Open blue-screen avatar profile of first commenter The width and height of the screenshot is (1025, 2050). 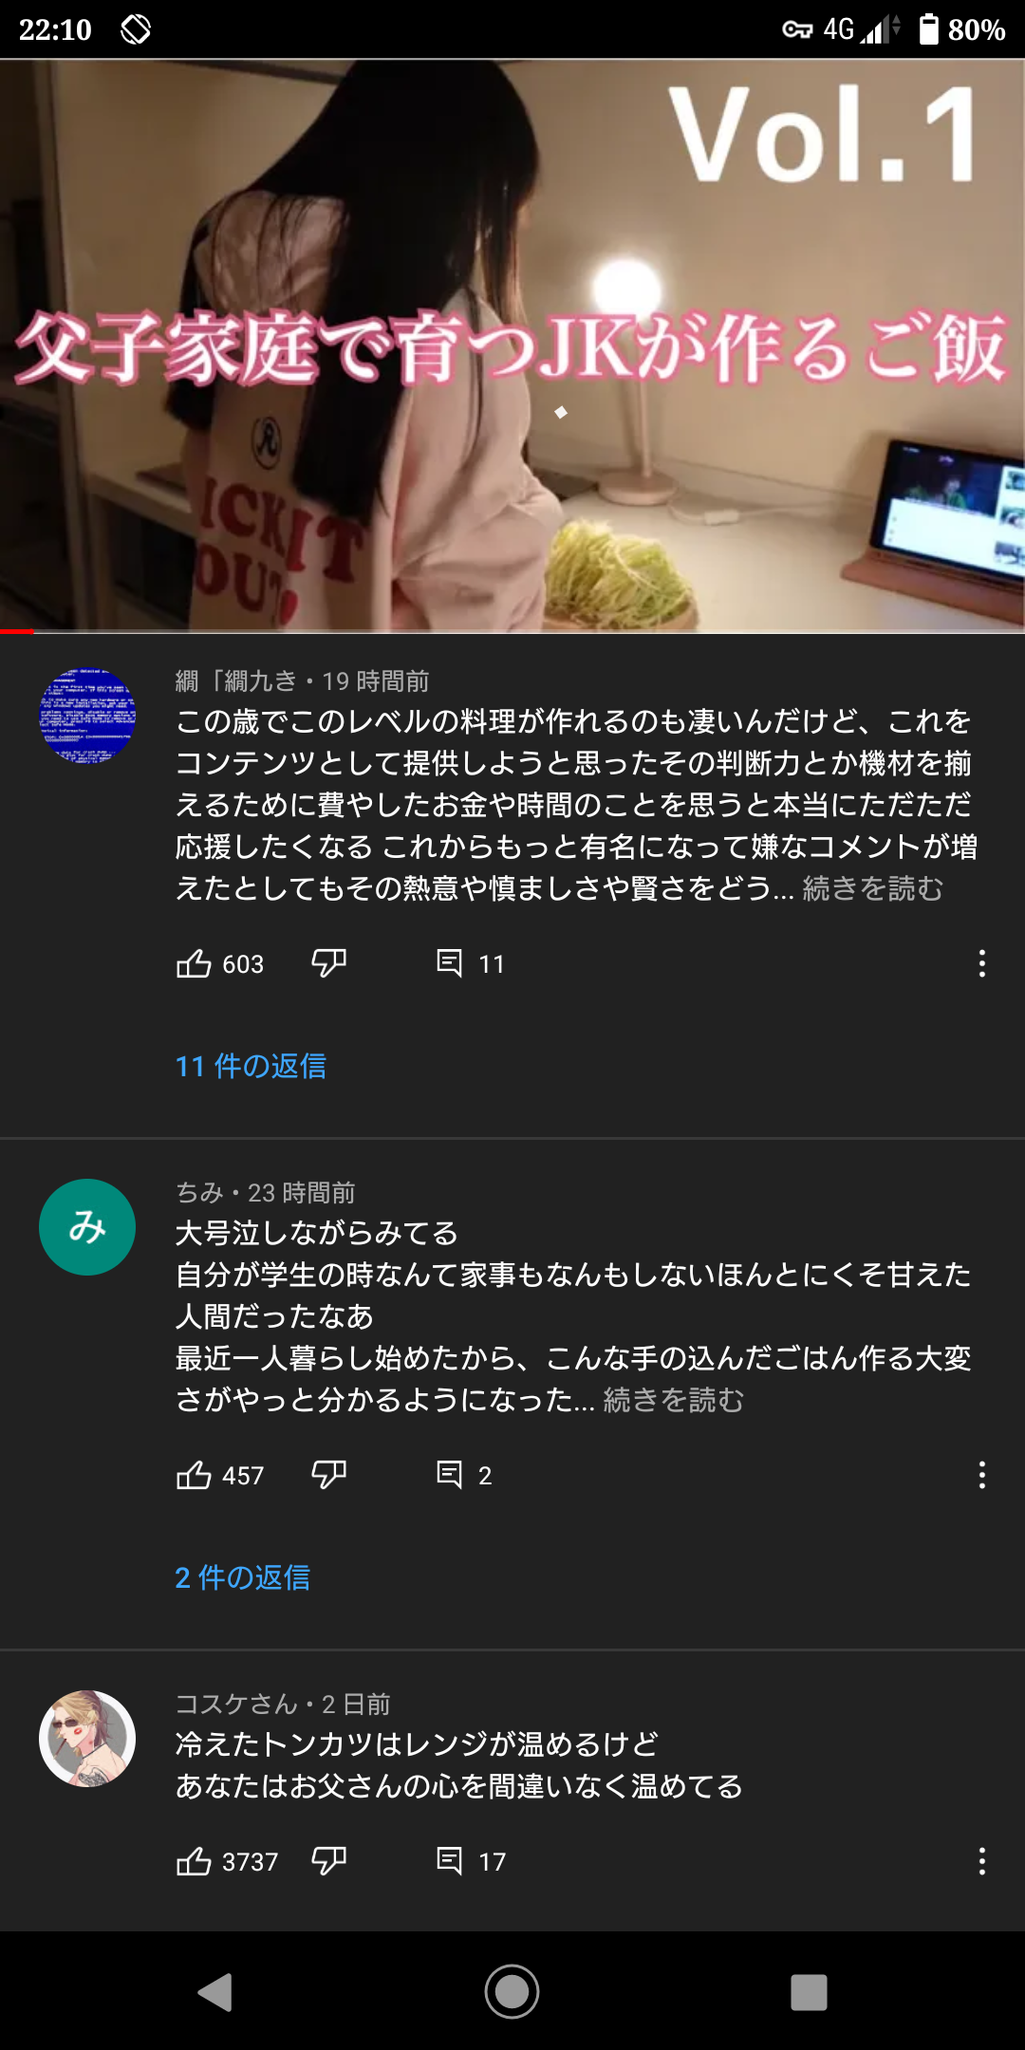pyautogui.click(x=87, y=716)
